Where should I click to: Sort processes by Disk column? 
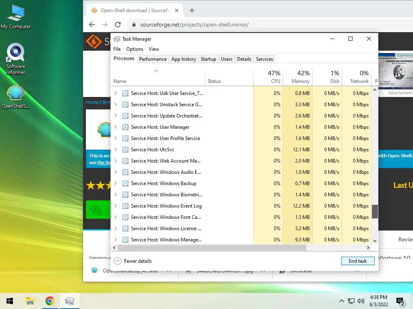pos(327,78)
